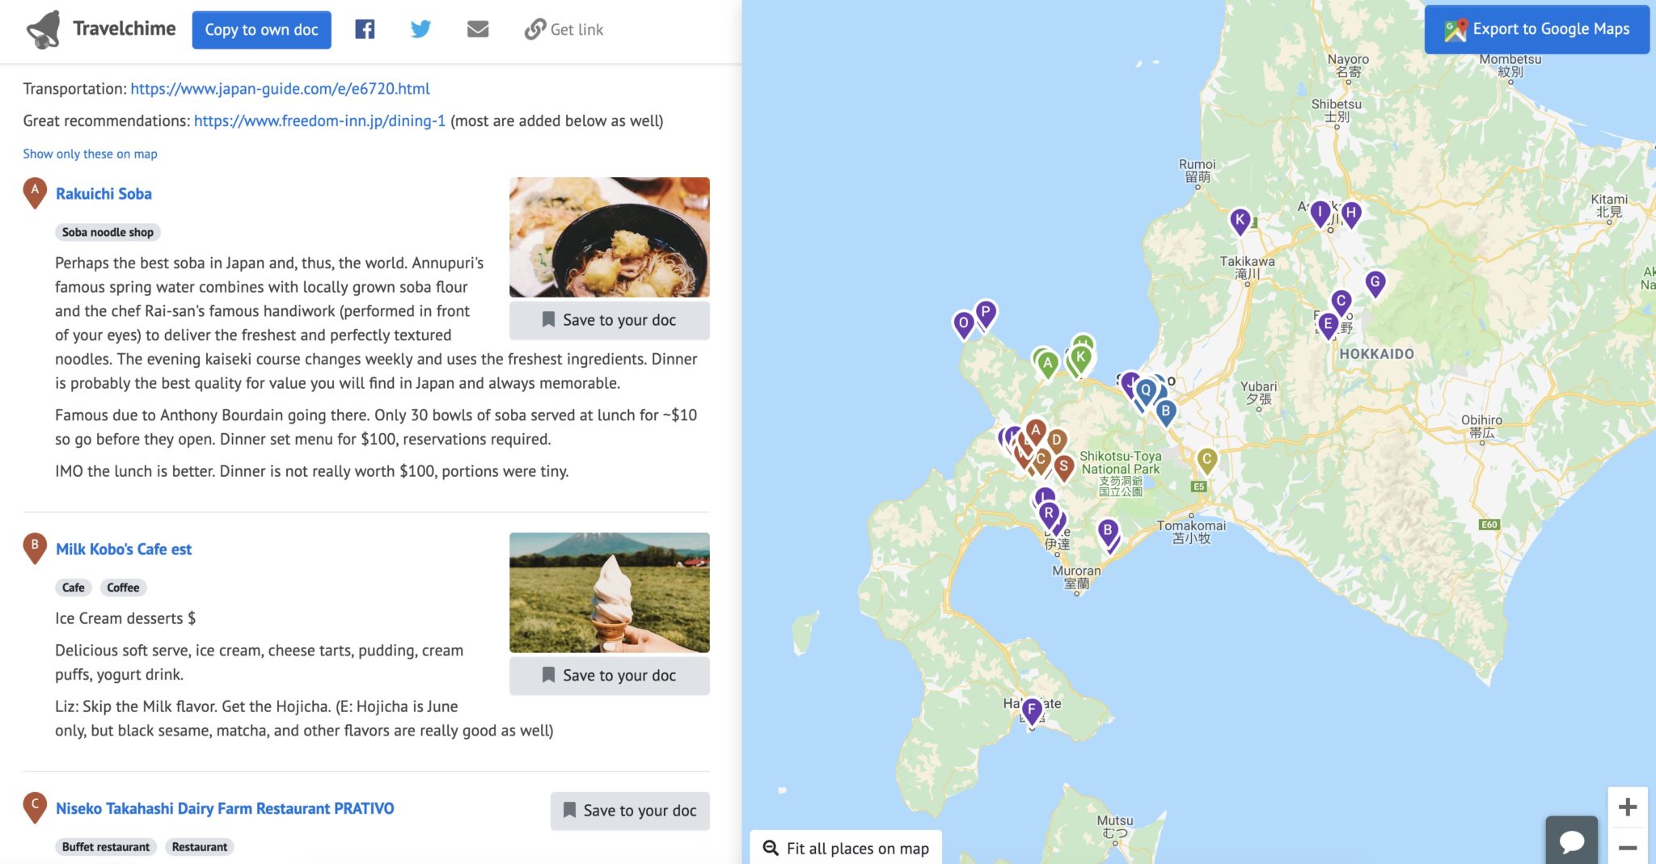The image size is (1656, 864).
Task: Click the Copy to own doc button
Action: click(x=261, y=30)
